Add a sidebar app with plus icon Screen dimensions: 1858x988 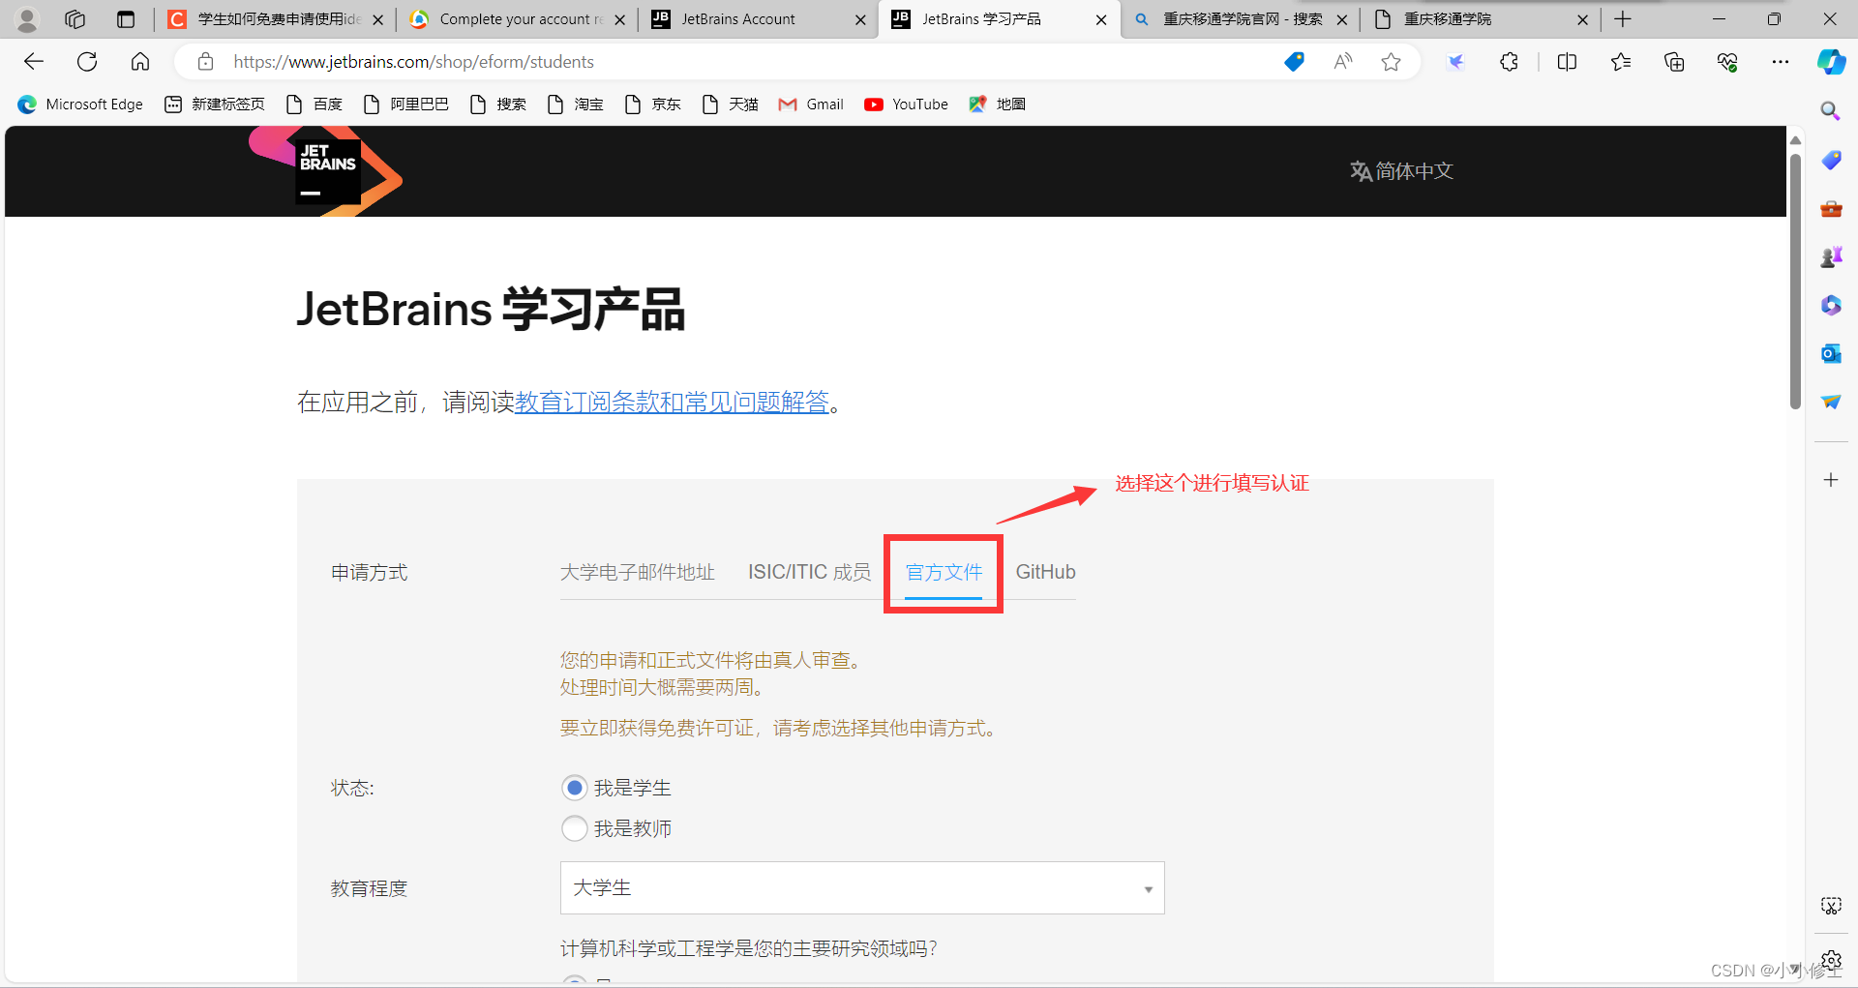pos(1831,480)
